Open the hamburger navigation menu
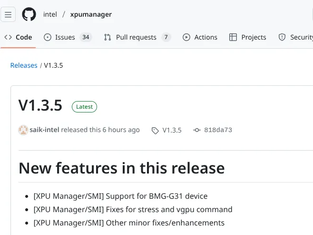 click(x=8, y=14)
